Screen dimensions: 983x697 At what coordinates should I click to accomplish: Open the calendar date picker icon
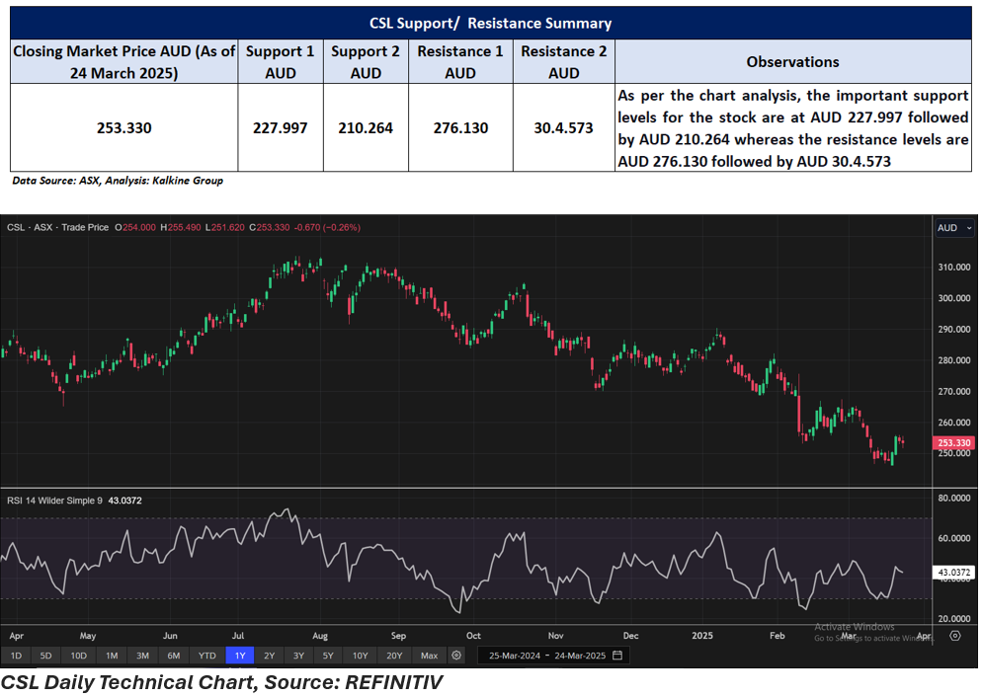[x=617, y=656]
